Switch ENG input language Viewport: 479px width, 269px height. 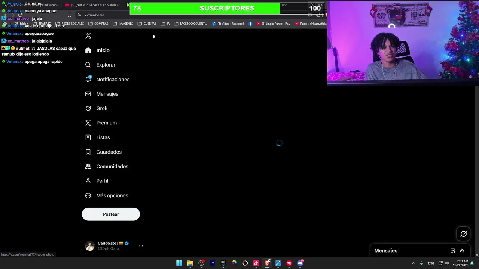coord(431,263)
